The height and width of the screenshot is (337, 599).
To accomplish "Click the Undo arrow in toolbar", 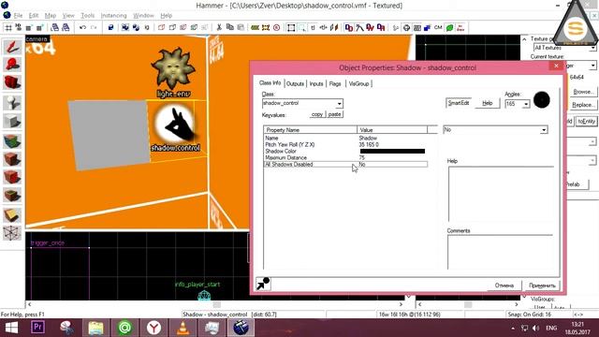I will pos(82,27).
